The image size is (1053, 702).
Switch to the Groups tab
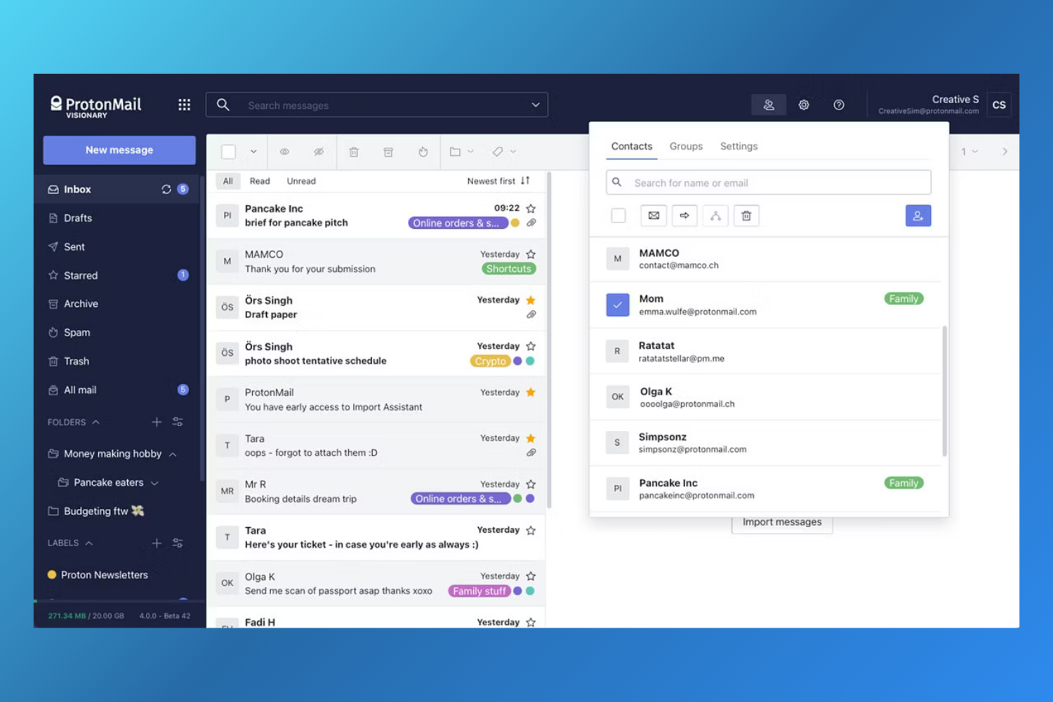pyautogui.click(x=686, y=146)
